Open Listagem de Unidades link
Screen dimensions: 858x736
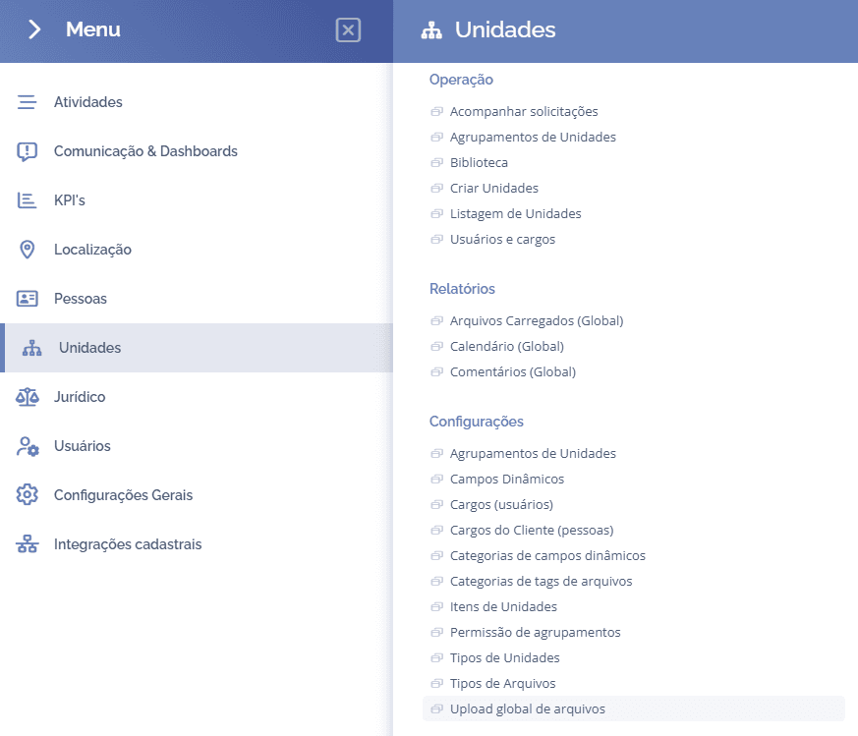(x=515, y=214)
